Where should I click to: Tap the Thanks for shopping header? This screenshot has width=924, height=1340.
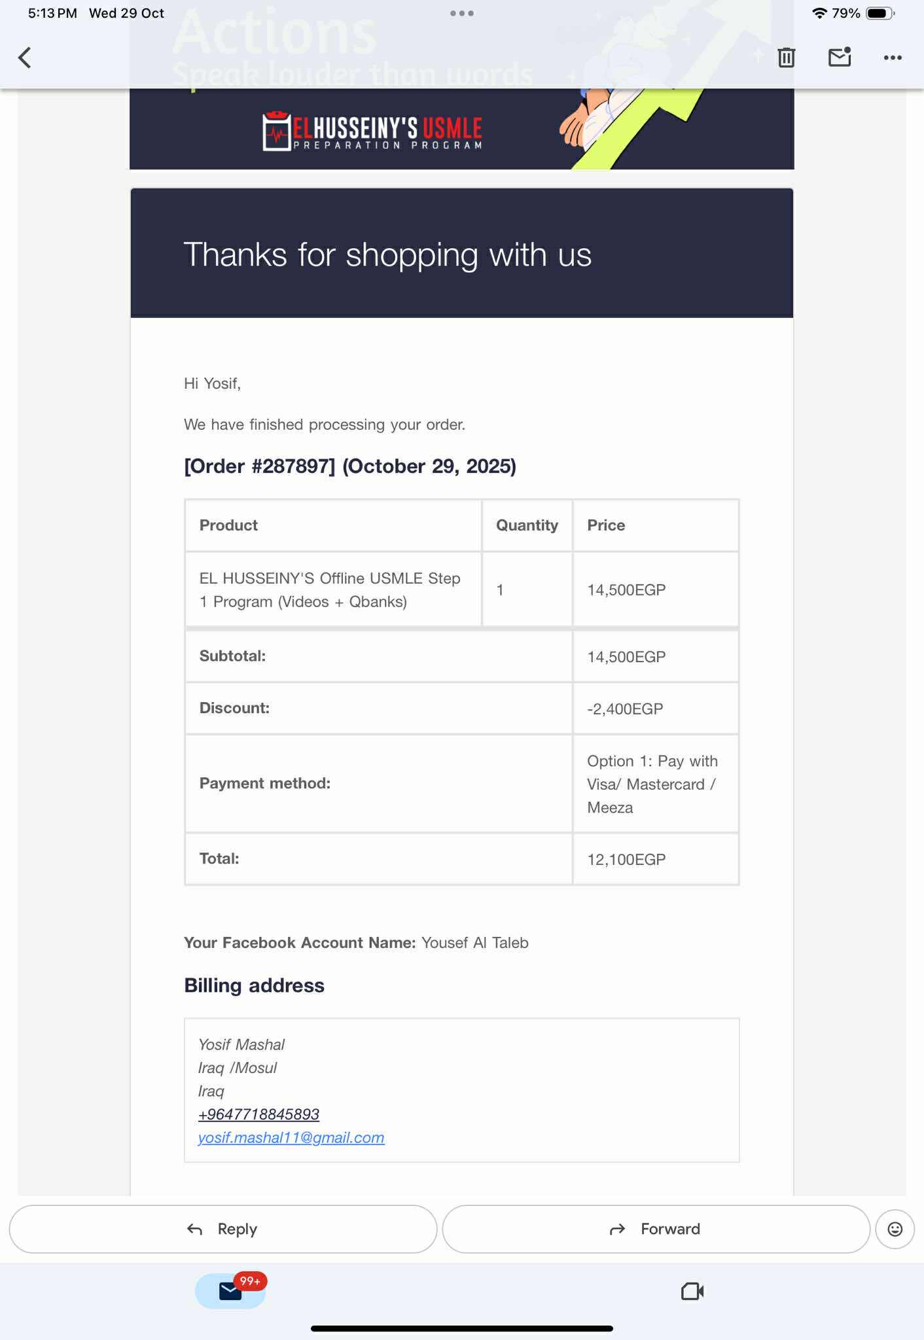point(387,255)
